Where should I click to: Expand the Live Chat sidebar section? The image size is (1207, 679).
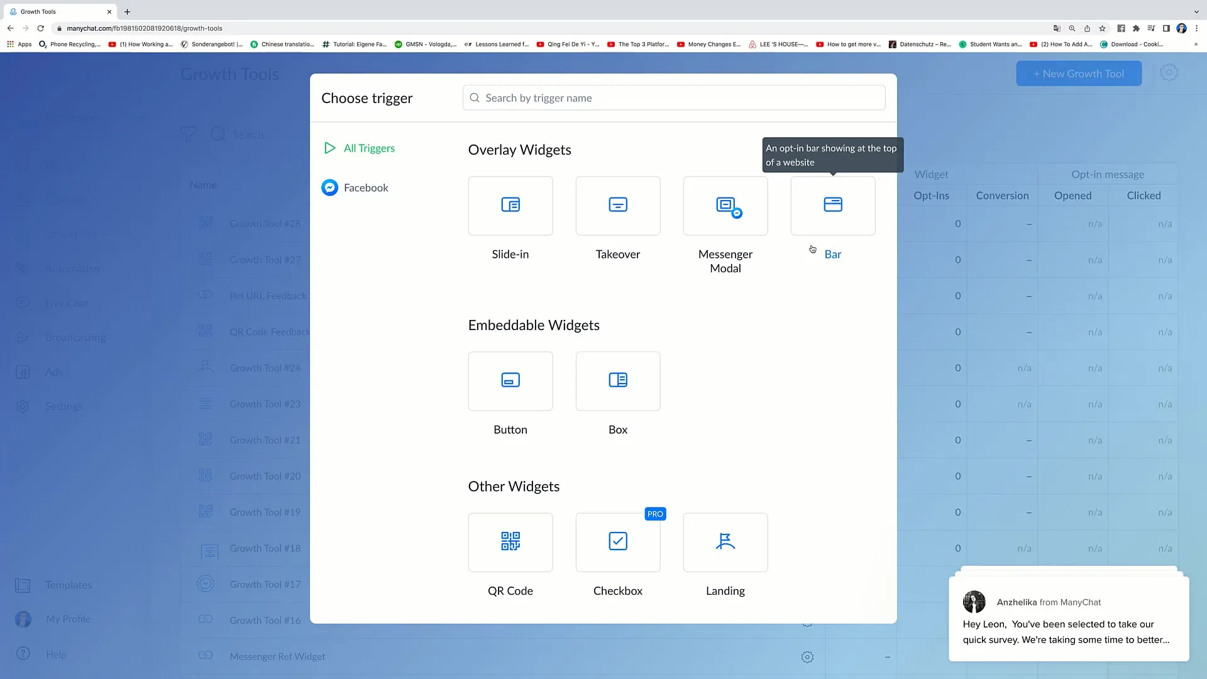pos(66,302)
